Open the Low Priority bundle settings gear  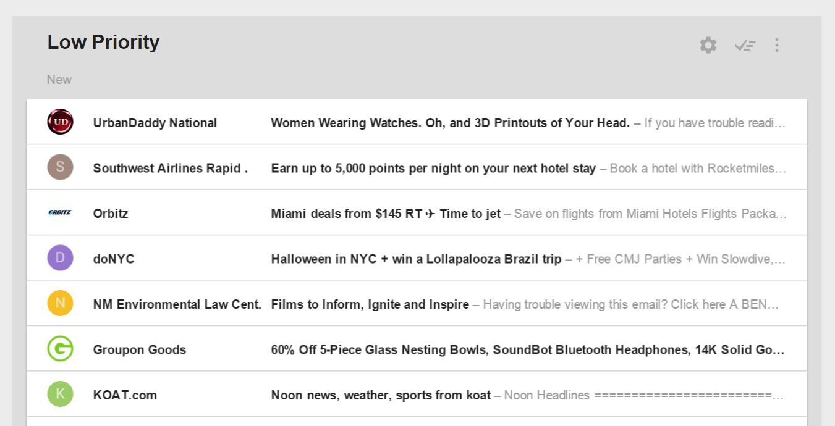pyautogui.click(x=708, y=45)
